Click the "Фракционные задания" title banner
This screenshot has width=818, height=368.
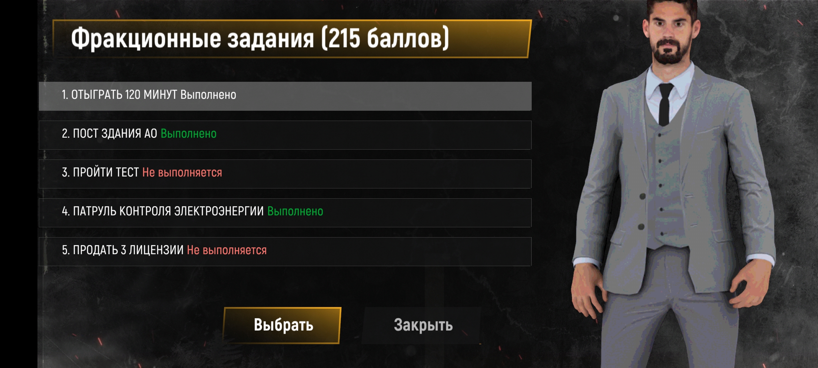coord(292,39)
